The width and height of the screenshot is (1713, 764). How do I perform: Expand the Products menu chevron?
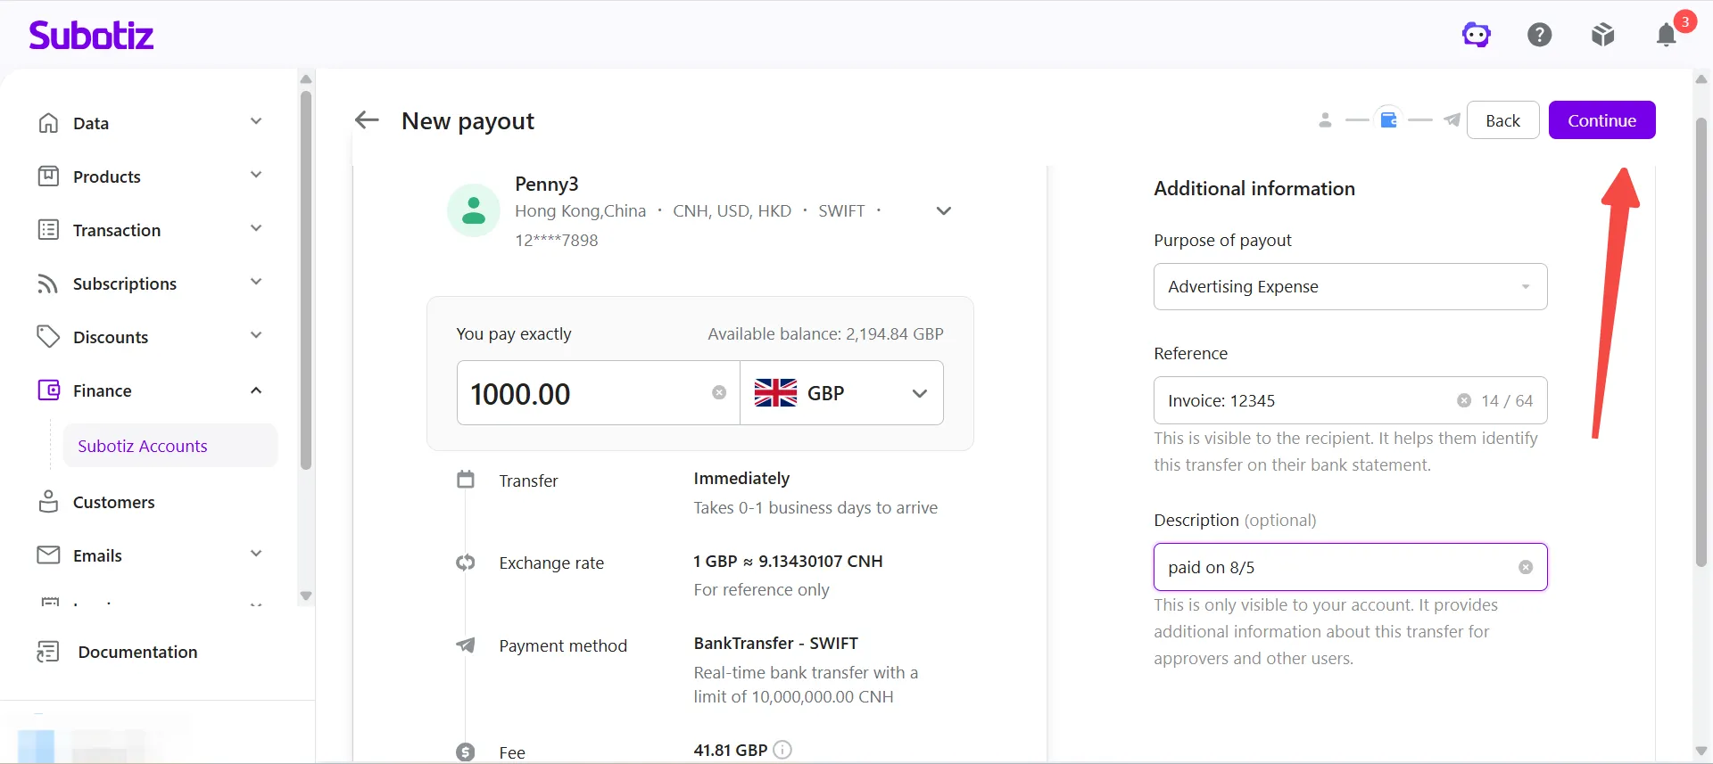point(256,175)
